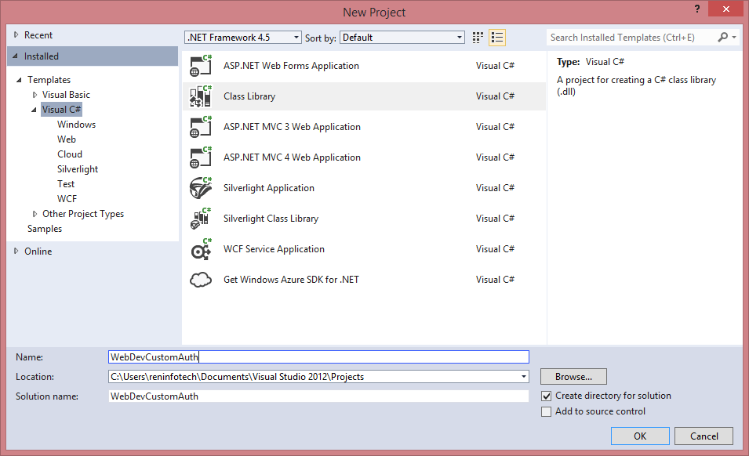Switch to medium icons list view

[497, 38]
